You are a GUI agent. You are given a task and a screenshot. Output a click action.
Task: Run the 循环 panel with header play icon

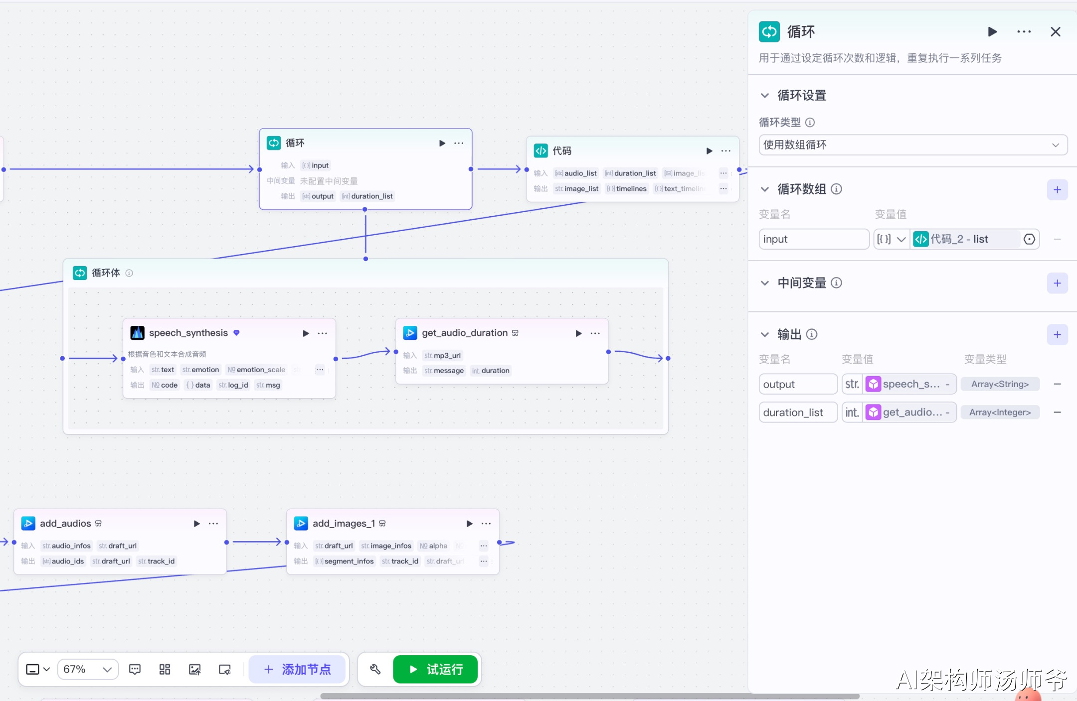click(x=992, y=32)
